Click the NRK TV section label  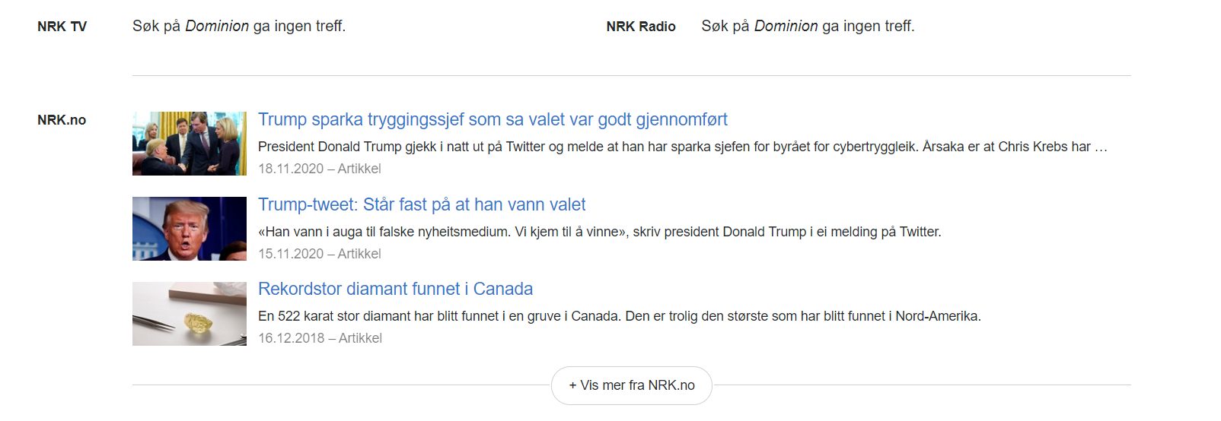pos(62,27)
